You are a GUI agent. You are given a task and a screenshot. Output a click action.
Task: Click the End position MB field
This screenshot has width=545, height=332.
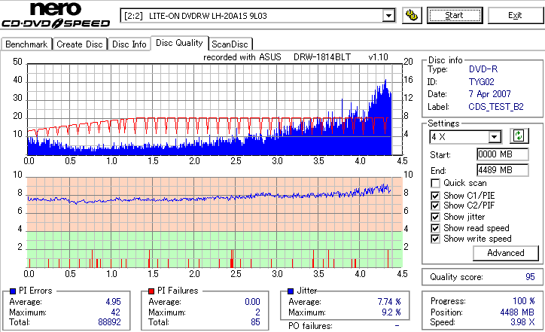coord(503,170)
